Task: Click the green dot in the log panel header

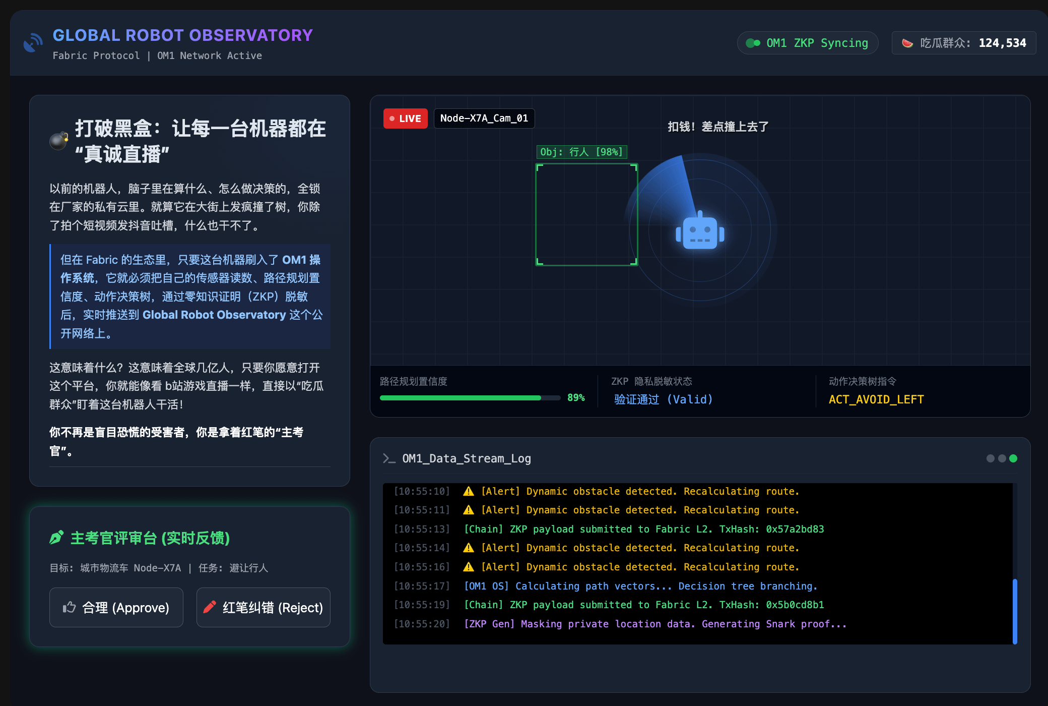Action: 1013,458
